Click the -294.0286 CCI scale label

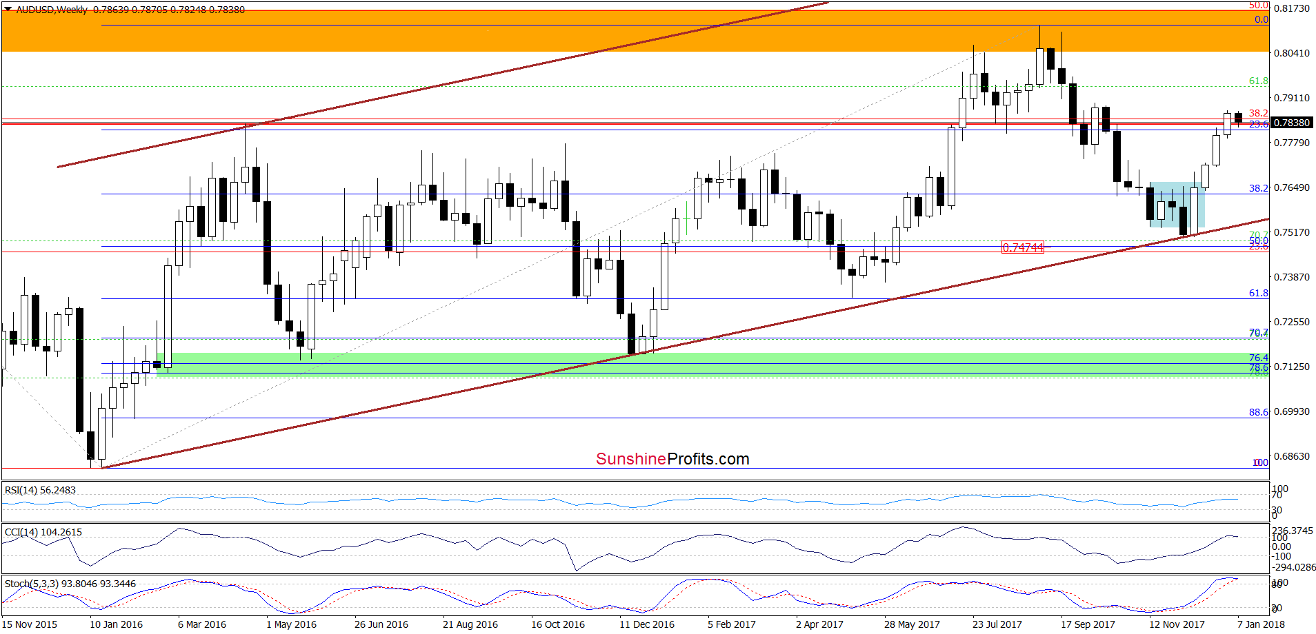[1293, 567]
